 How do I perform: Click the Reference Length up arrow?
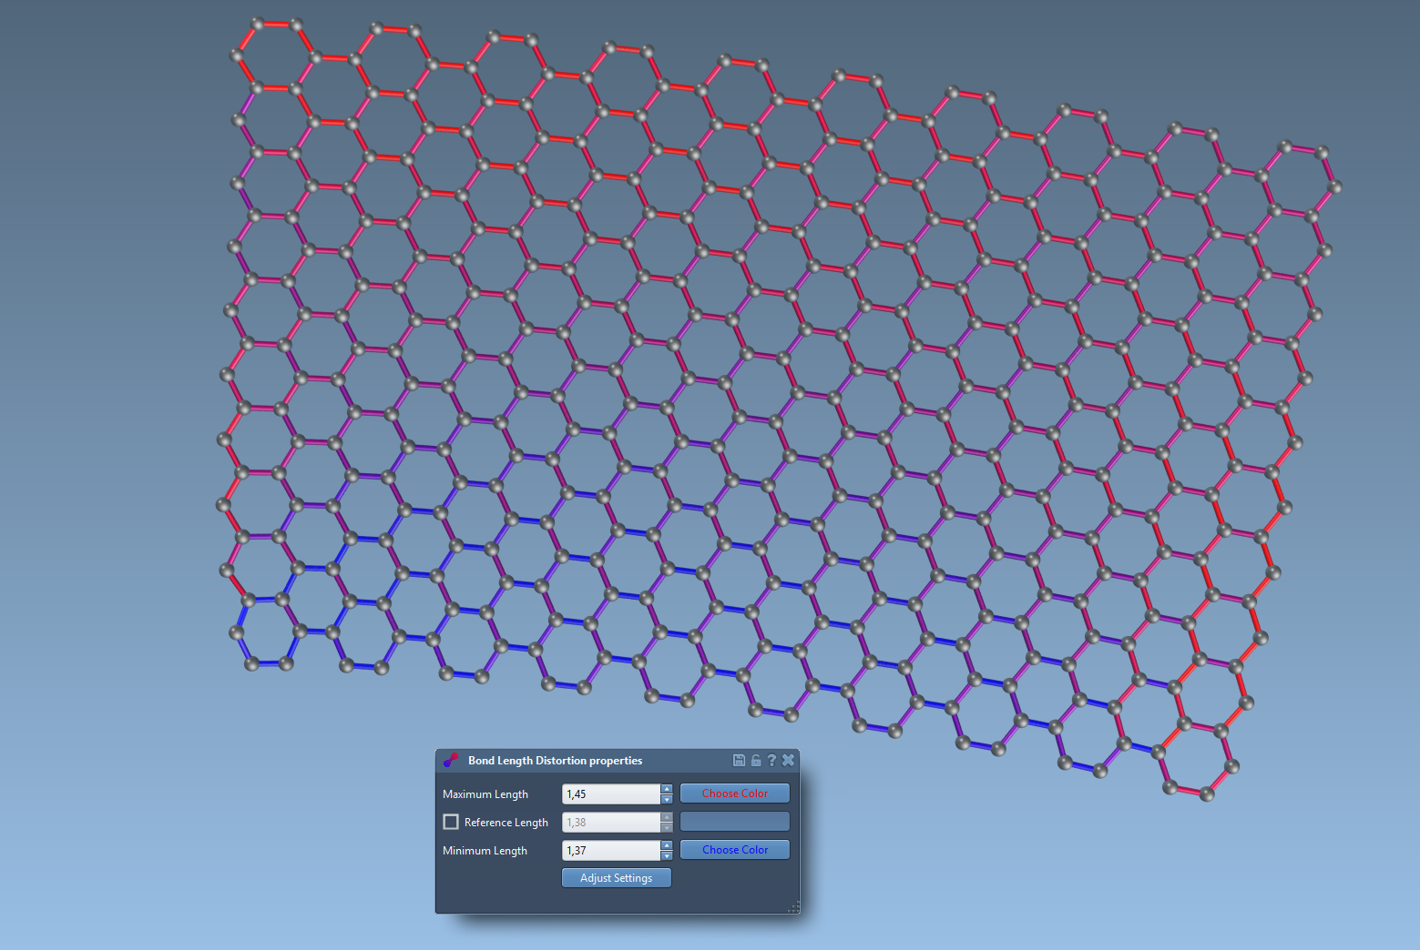tap(667, 817)
